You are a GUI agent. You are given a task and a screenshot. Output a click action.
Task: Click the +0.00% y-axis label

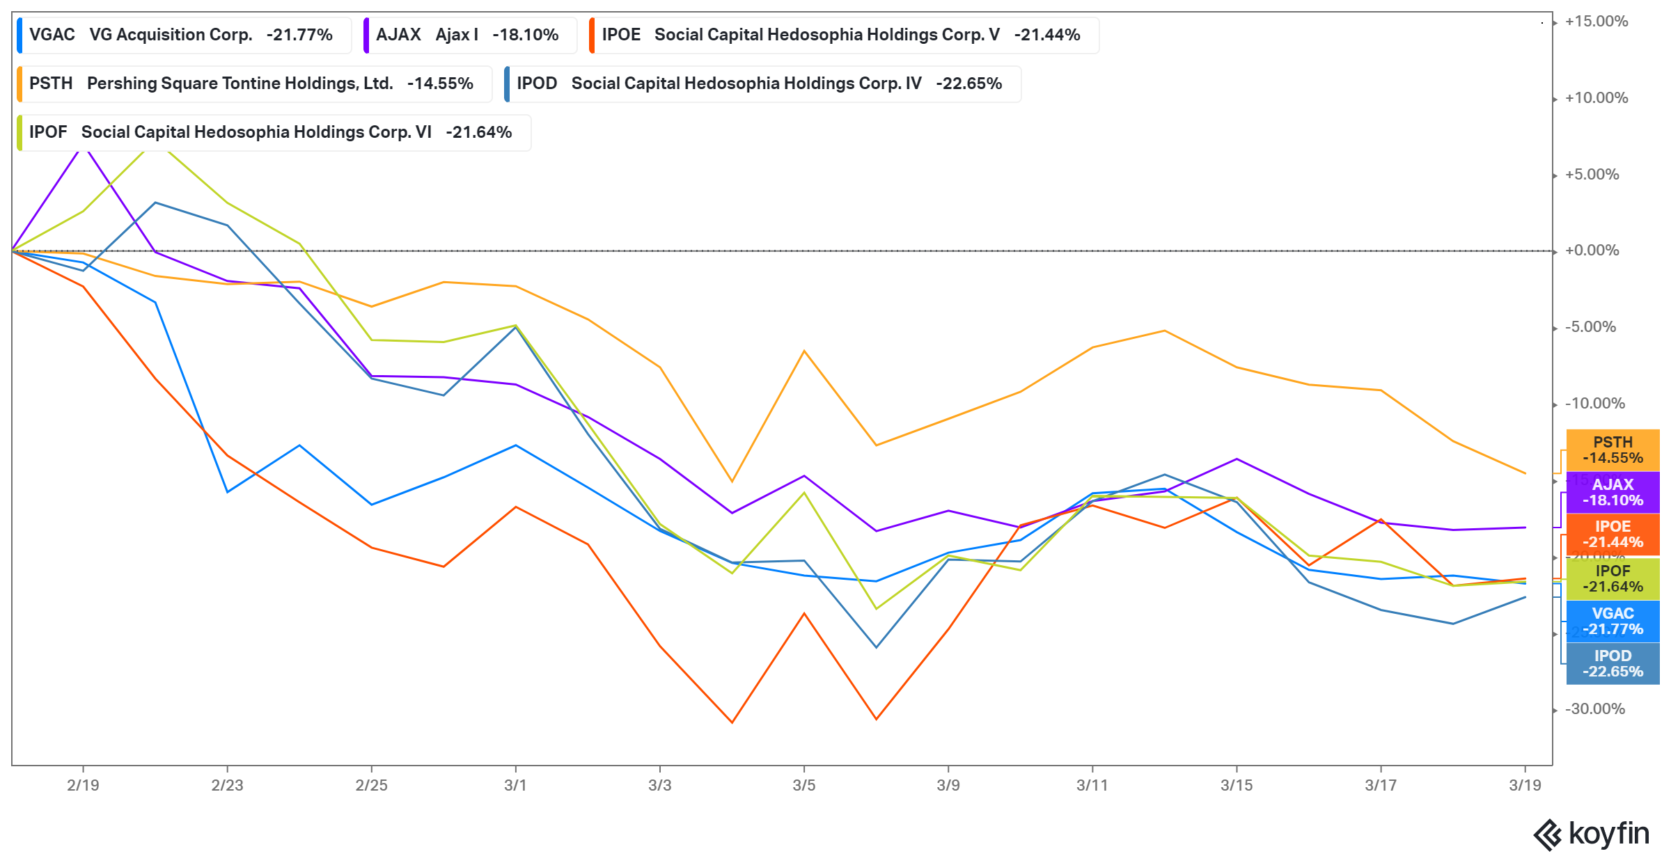tap(1592, 251)
